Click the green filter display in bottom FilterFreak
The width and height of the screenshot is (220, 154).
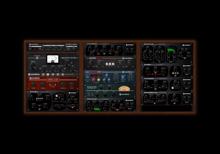98,108
